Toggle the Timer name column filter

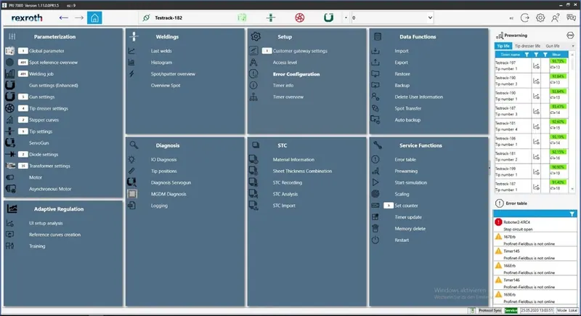click(527, 54)
